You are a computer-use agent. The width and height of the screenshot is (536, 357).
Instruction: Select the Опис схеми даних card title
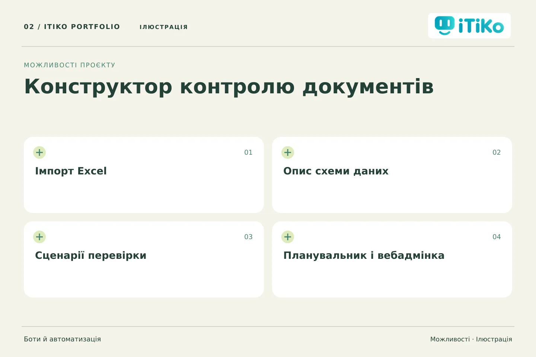(x=336, y=171)
